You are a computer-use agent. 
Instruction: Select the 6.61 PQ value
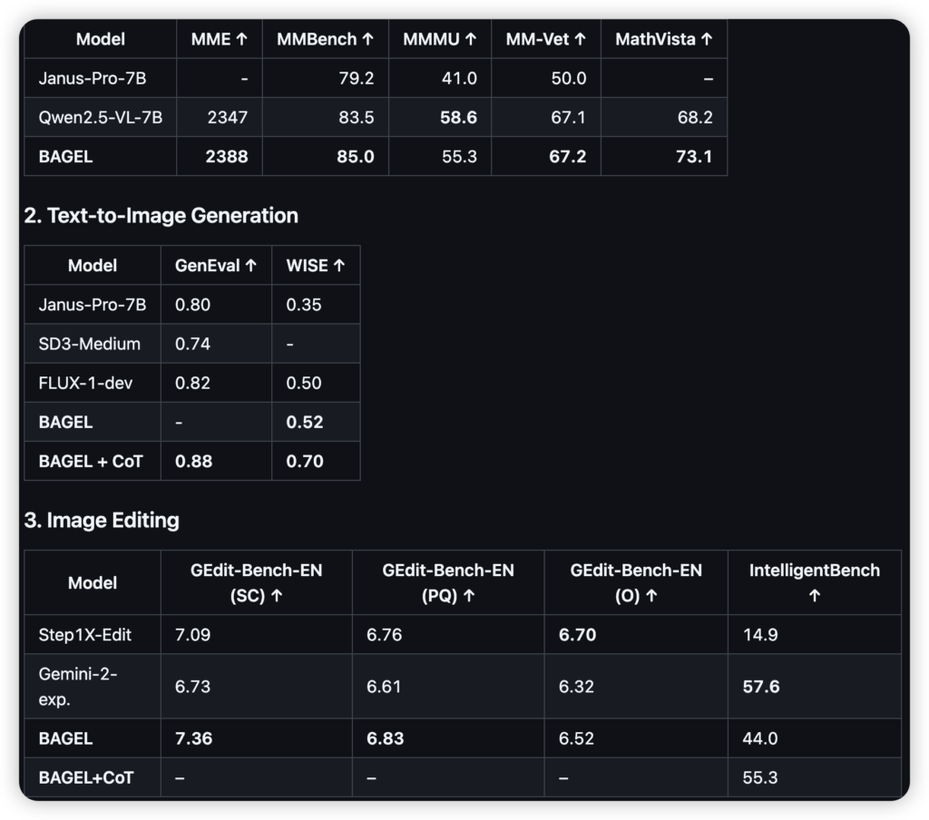point(384,686)
